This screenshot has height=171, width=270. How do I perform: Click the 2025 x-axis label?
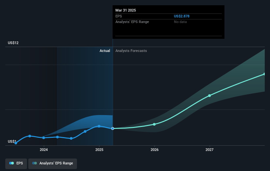(x=99, y=150)
